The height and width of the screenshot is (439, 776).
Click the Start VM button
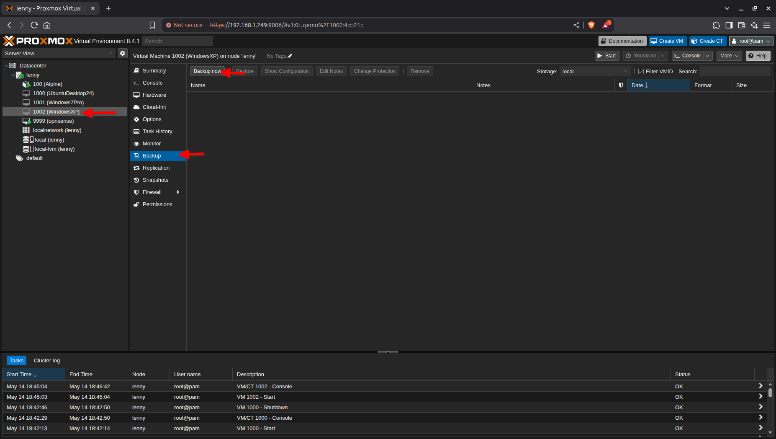pos(606,56)
